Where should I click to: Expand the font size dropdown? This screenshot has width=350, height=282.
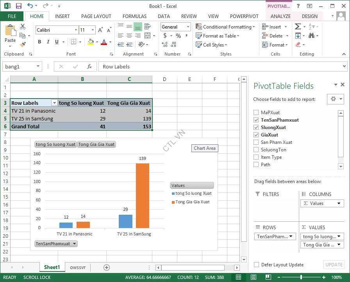coord(93,30)
